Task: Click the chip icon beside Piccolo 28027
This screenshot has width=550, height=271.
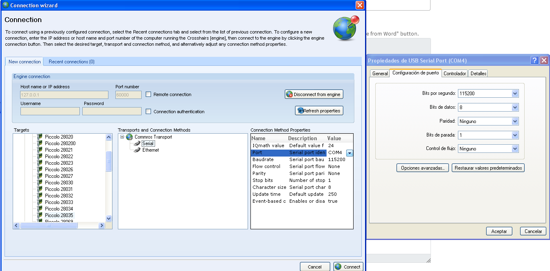Action: tap(40, 176)
